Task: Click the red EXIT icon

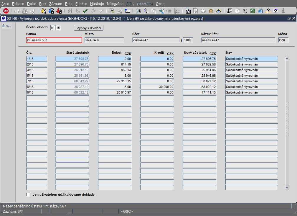Action: click(6, 11)
